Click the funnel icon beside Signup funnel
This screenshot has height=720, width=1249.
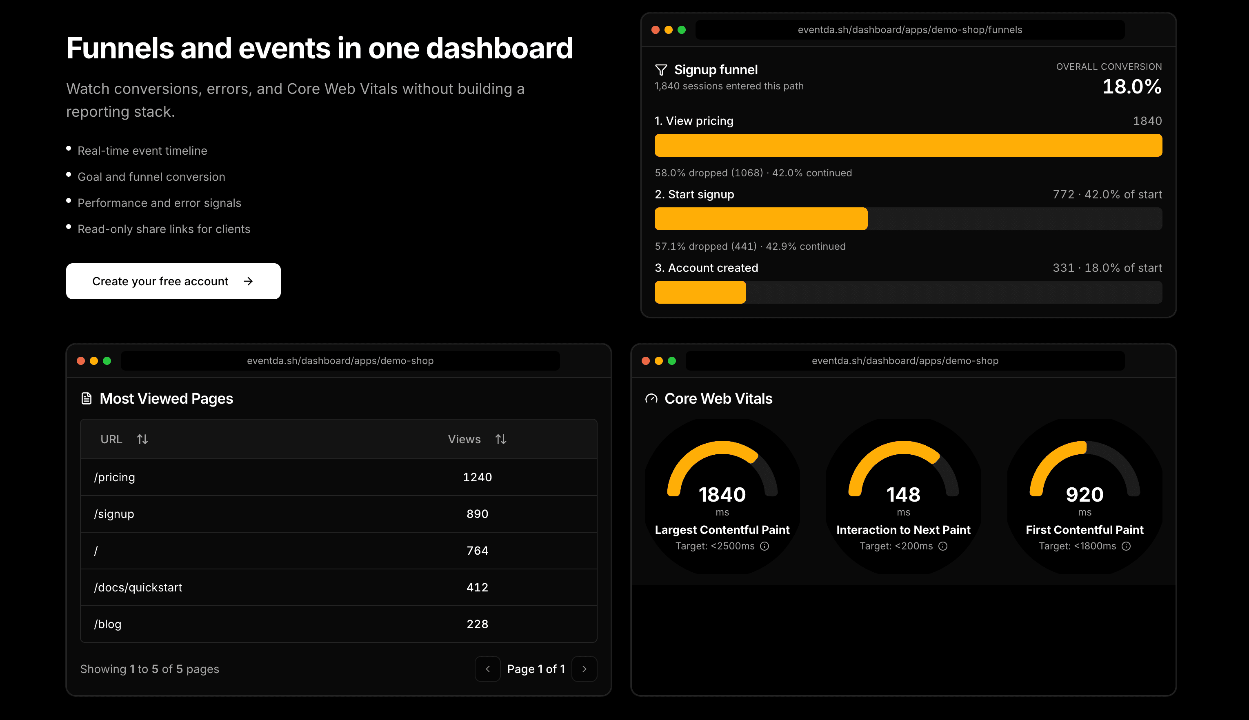point(661,70)
